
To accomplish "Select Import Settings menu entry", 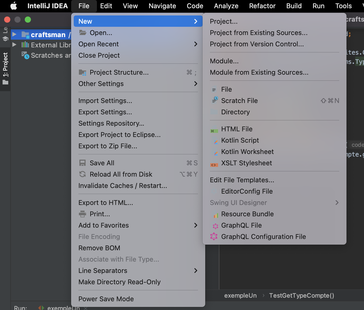I will coord(138,101).
